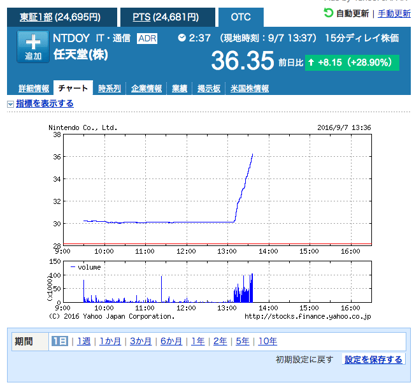Click the (C) 2016 Yahoo Japan Corporation text
The image size is (414, 385).
pos(111,316)
